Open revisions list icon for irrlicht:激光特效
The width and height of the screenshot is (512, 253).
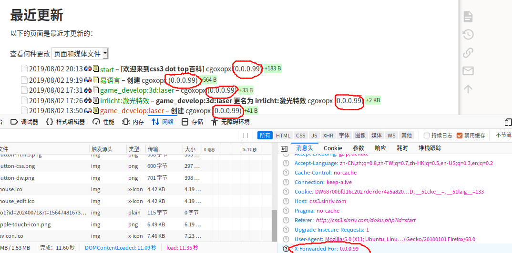point(96,101)
